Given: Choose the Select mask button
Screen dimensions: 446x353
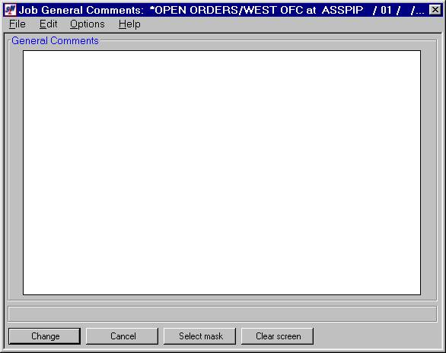Looking at the screenshot, I should (200, 336).
